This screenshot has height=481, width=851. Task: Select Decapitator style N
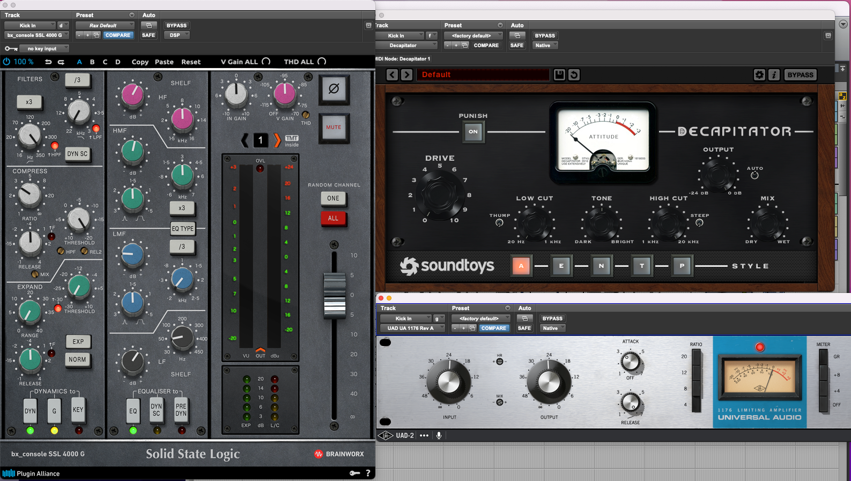[602, 266]
